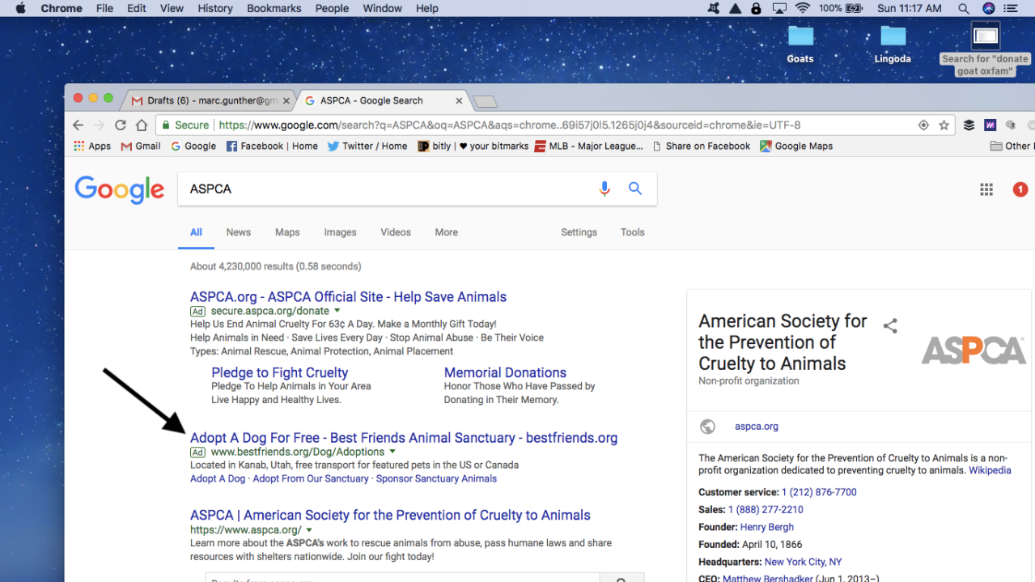1035x582 pixels.
Task: Open the More search filter menu
Action: click(446, 232)
